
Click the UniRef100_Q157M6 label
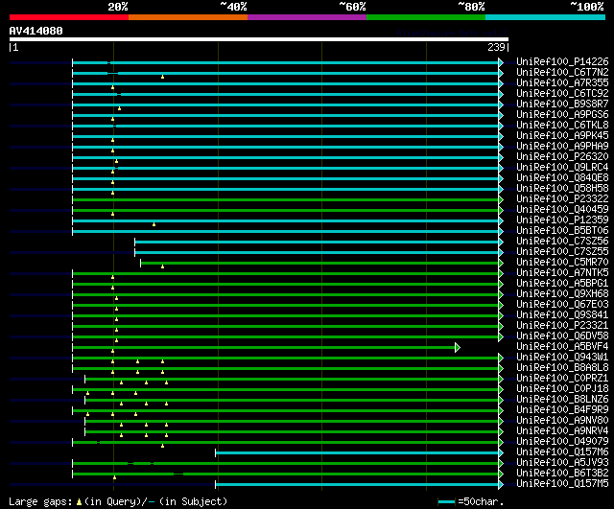[562, 452]
